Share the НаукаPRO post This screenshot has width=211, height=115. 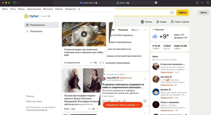click(124, 101)
